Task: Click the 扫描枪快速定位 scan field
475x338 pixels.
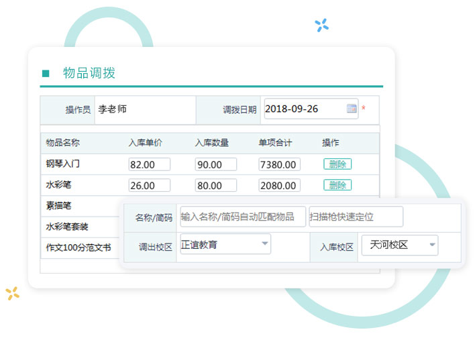Action: point(356,217)
